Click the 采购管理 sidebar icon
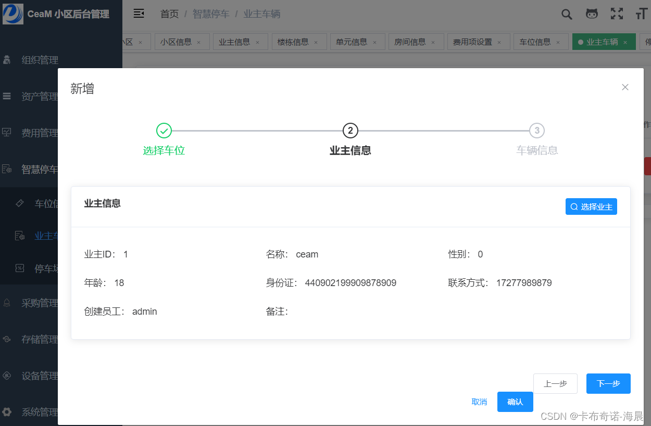The image size is (651, 426). [x=7, y=303]
